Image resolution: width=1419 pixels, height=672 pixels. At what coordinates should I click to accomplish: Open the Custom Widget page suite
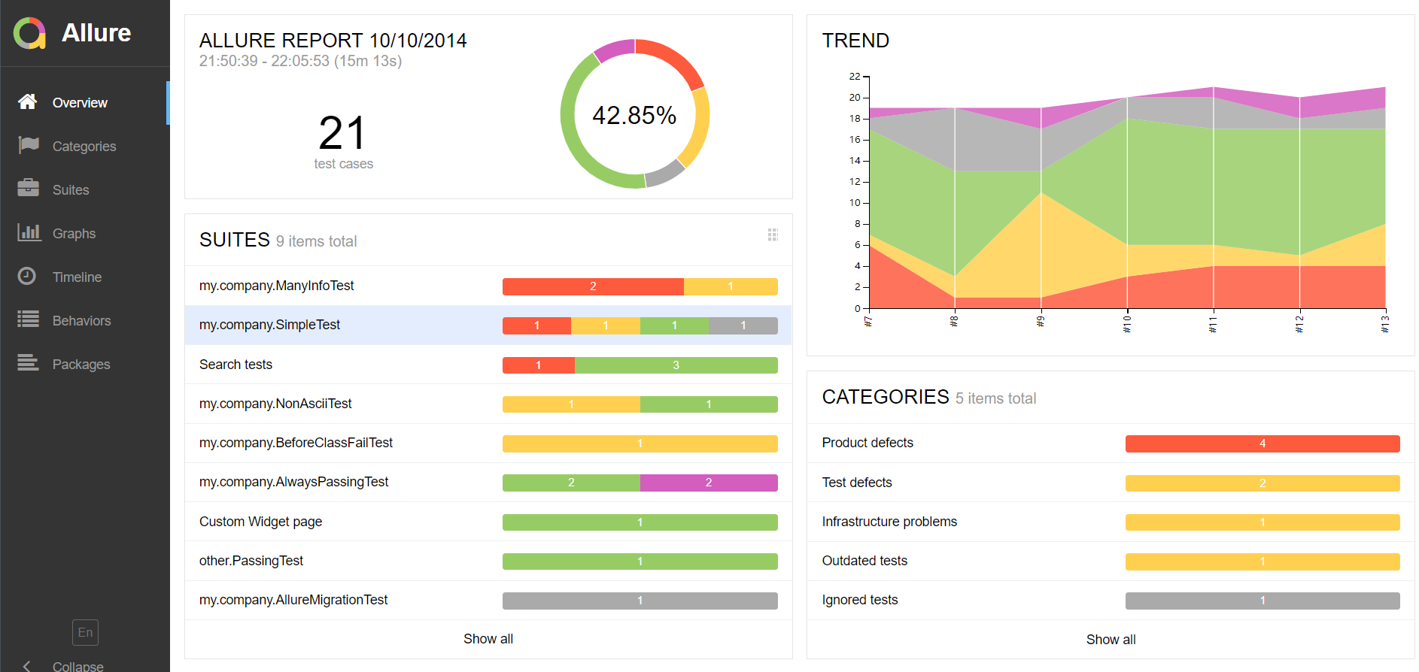tap(488, 522)
